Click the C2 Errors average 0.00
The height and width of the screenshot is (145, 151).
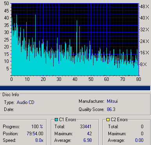[139, 140]
